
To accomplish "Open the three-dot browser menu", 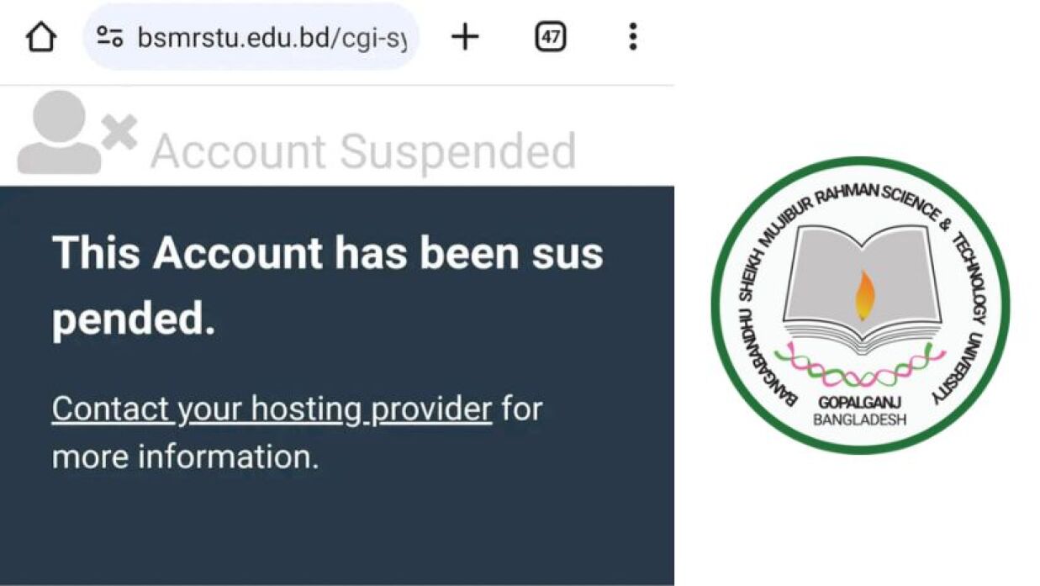I will (632, 36).
